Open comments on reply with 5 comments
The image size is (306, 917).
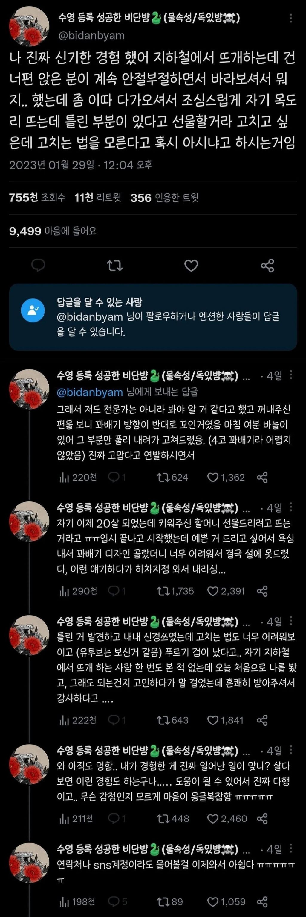point(117,902)
